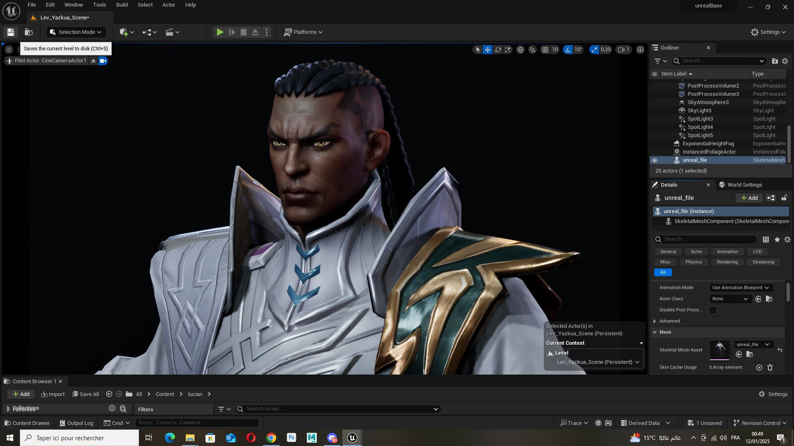Add Skin Cache Usage array element
Viewport: 794px width, 446px height.
[759, 368]
